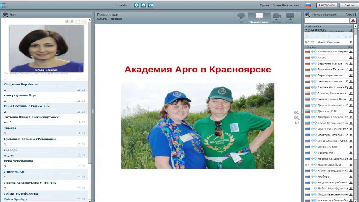Click microphone icon next to Игорь Сидоров
This screenshot has height=202, width=359.
[x=312, y=42]
